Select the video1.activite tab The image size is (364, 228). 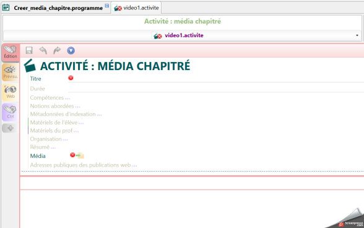136,7
